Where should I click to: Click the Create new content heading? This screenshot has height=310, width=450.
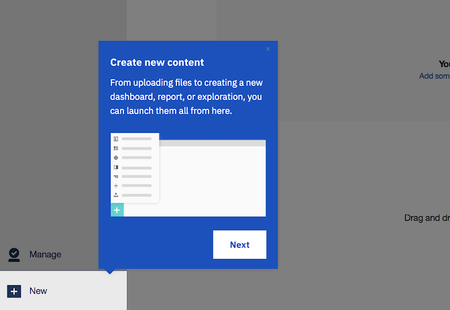tap(157, 62)
